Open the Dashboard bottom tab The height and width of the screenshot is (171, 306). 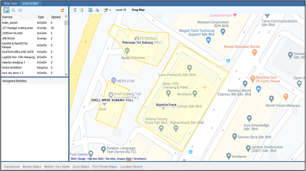(12, 167)
